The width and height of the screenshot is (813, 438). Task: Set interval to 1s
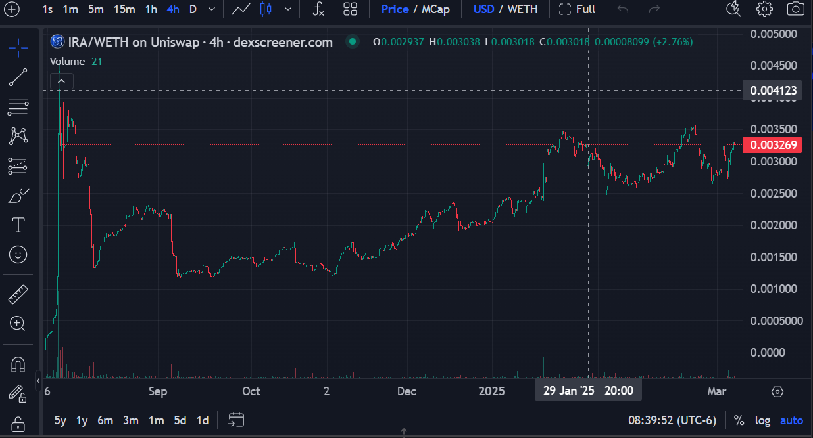click(x=48, y=9)
